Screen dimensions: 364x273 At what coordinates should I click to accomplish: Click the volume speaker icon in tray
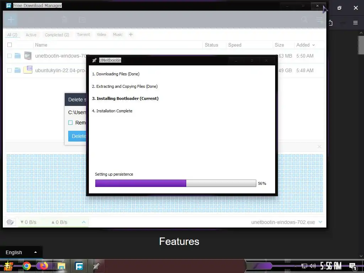tap(313, 266)
